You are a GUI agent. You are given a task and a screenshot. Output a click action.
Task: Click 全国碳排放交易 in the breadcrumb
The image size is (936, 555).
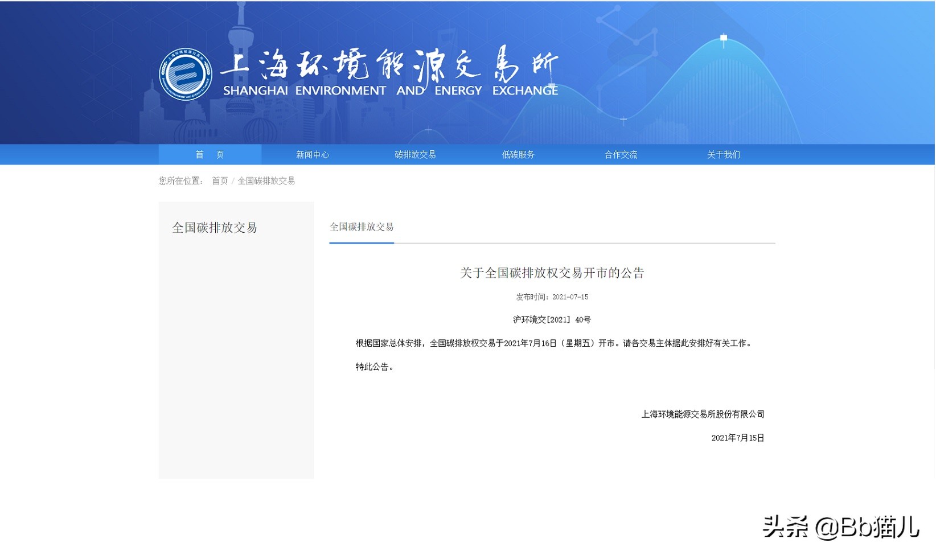point(267,181)
